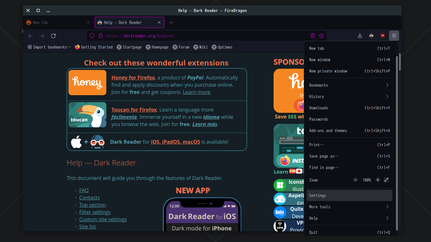
Task: Open Forum bookmark
Action: click(181, 47)
